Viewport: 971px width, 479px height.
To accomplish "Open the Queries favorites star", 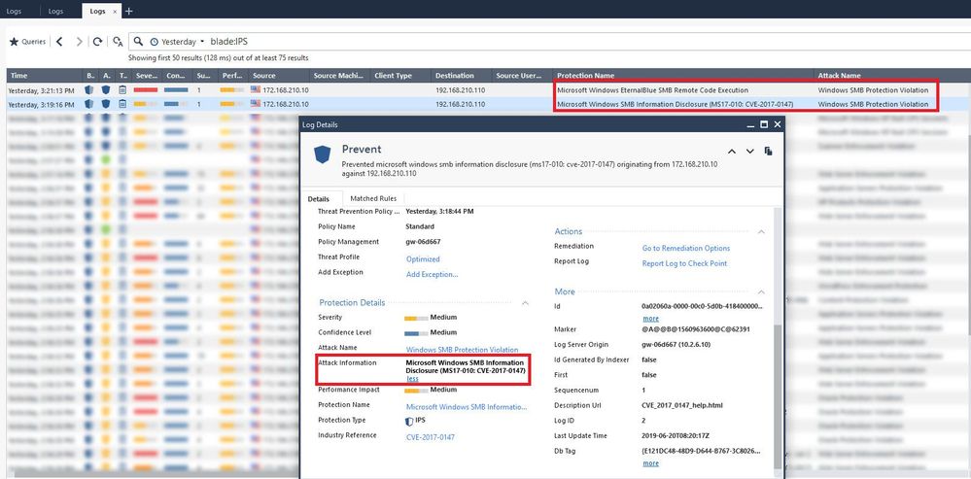I will click(x=14, y=42).
